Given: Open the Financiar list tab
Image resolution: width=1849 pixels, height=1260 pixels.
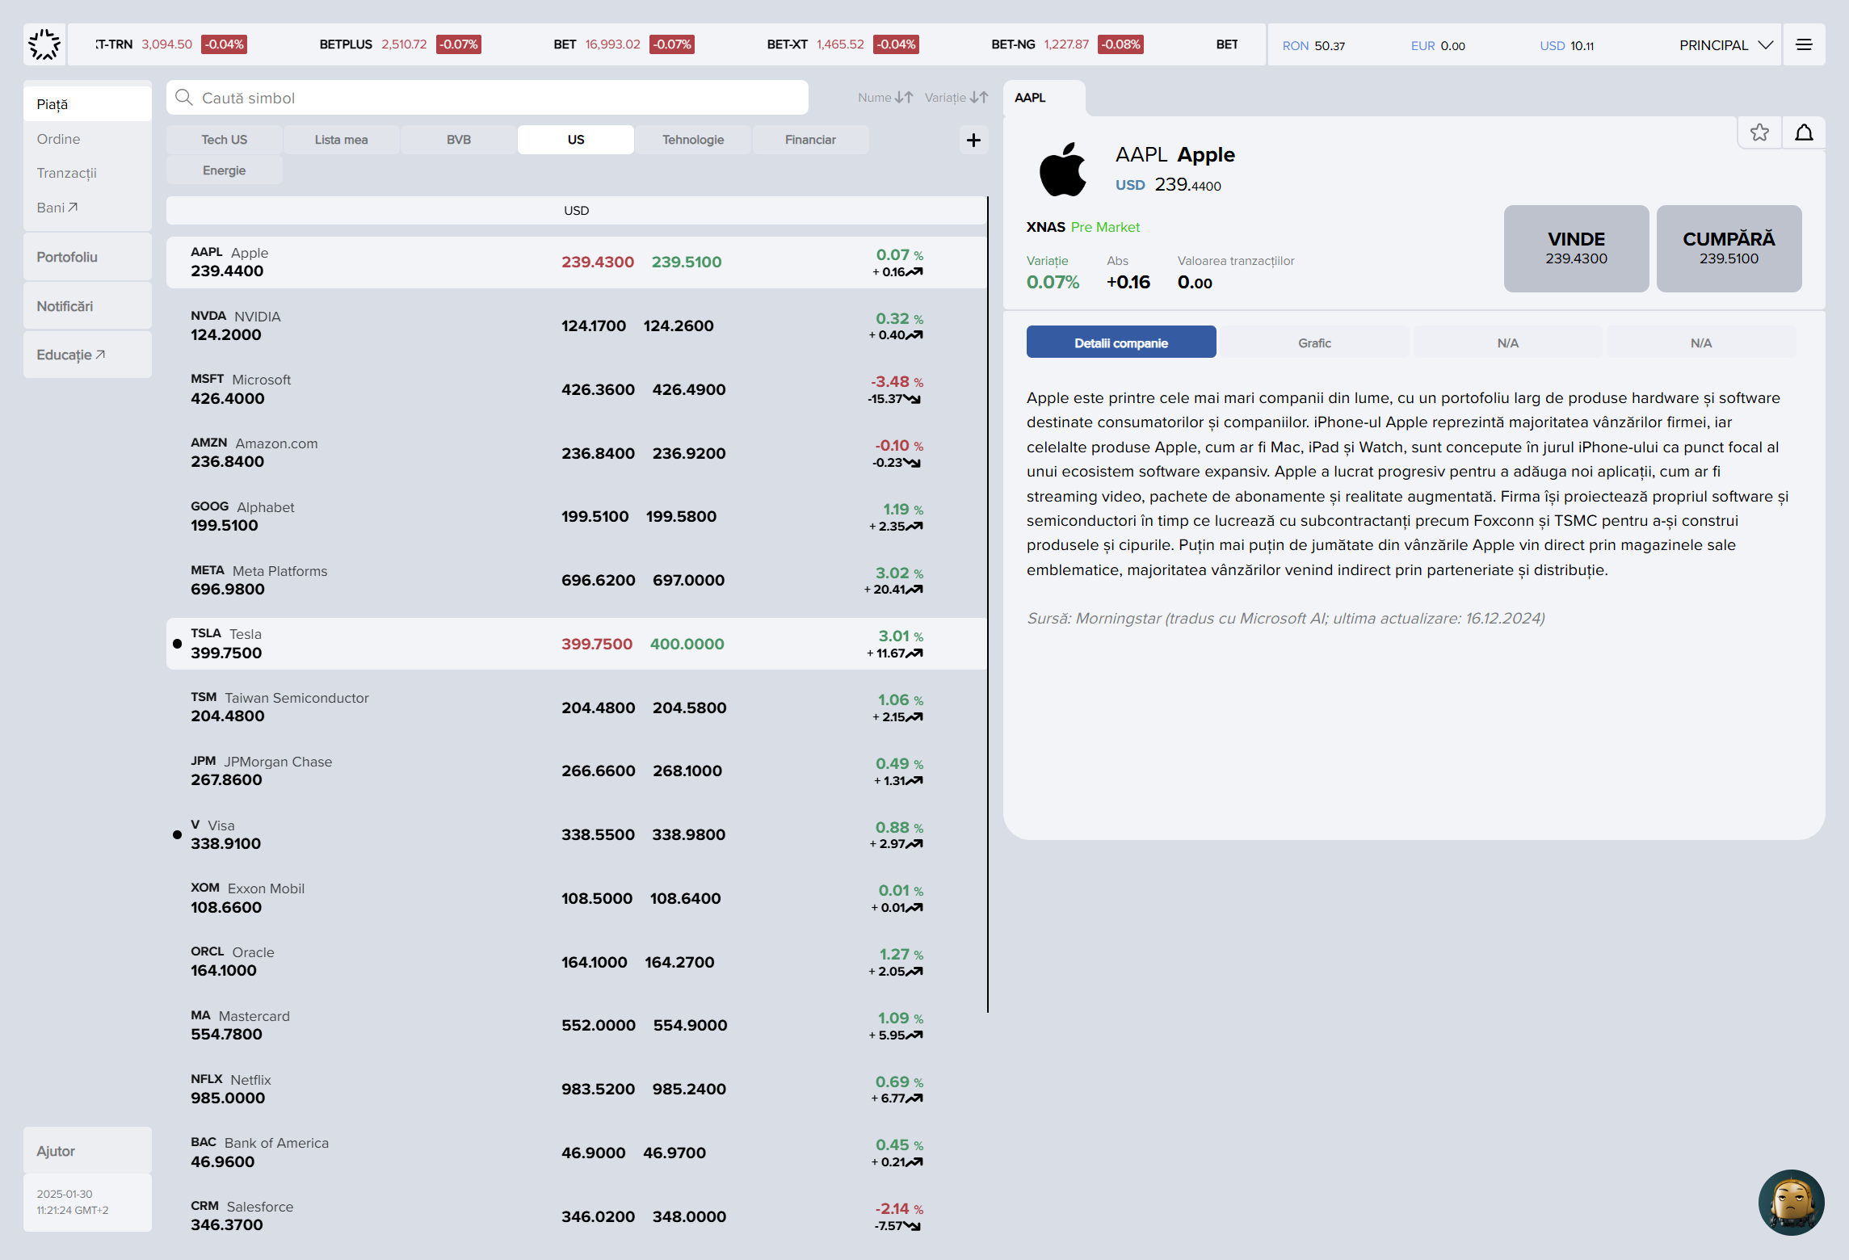Looking at the screenshot, I should coord(810,140).
